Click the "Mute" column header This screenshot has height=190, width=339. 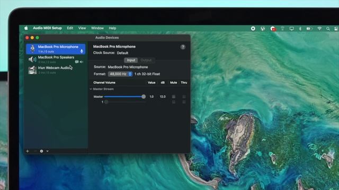click(x=173, y=82)
